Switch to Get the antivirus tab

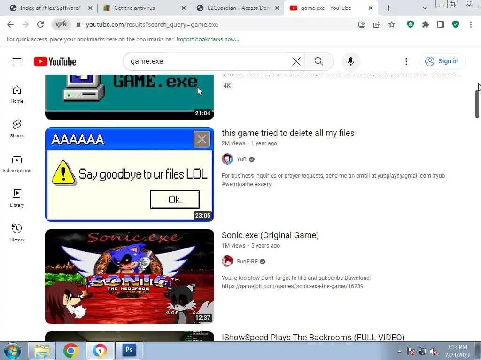[134, 8]
